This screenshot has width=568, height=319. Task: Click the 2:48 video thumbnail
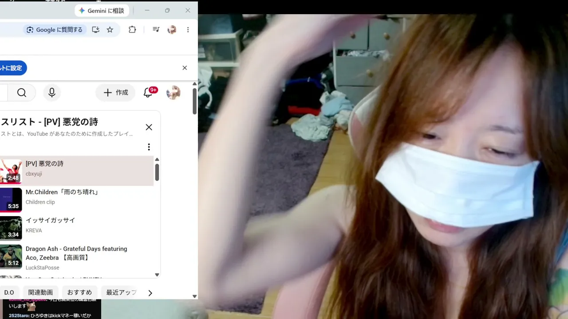point(11,171)
